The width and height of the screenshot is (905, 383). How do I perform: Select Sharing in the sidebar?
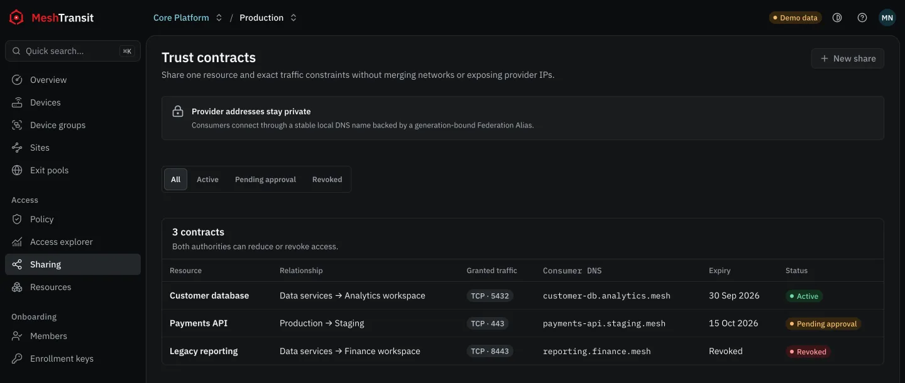point(73,264)
